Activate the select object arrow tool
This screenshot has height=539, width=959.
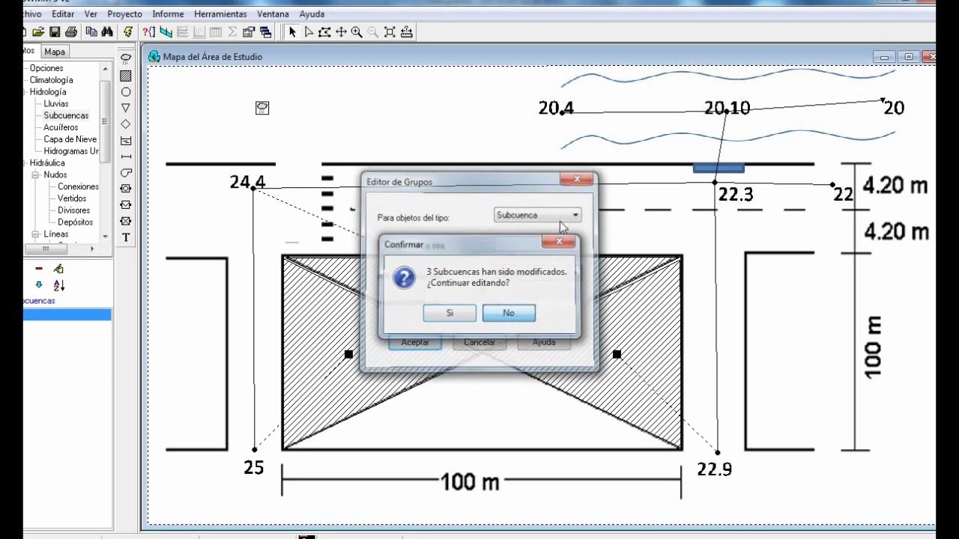click(x=292, y=32)
